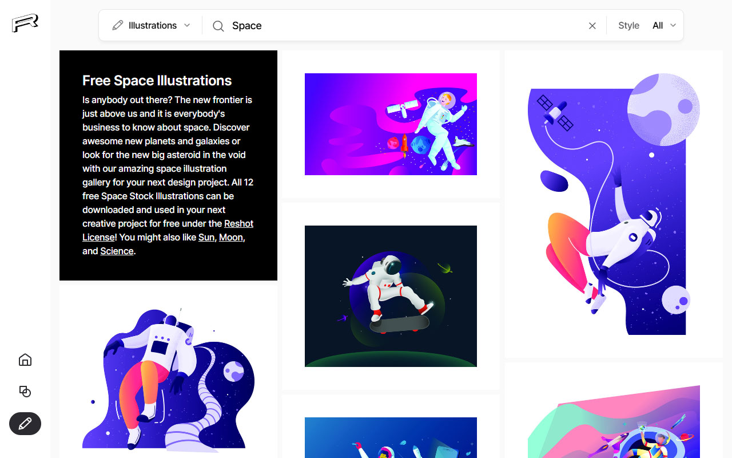Open the Science illustrations link

[117, 251]
